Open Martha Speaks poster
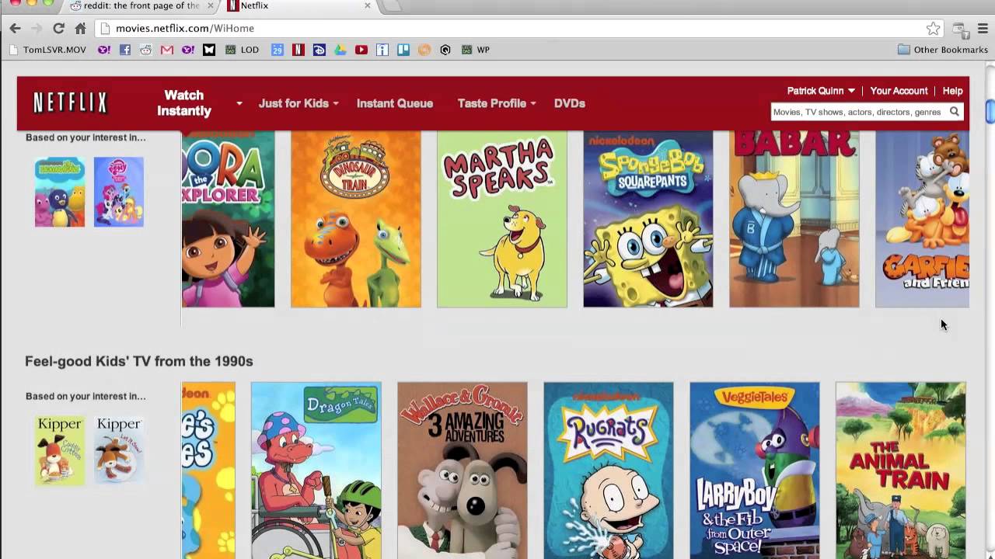This screenshot has height=559, width=995. pos(502,219)
